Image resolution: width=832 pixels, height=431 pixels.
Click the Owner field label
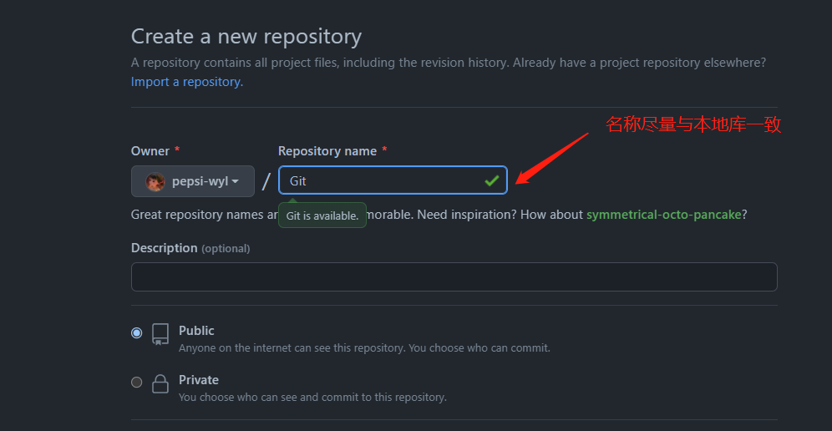[150, 151]
